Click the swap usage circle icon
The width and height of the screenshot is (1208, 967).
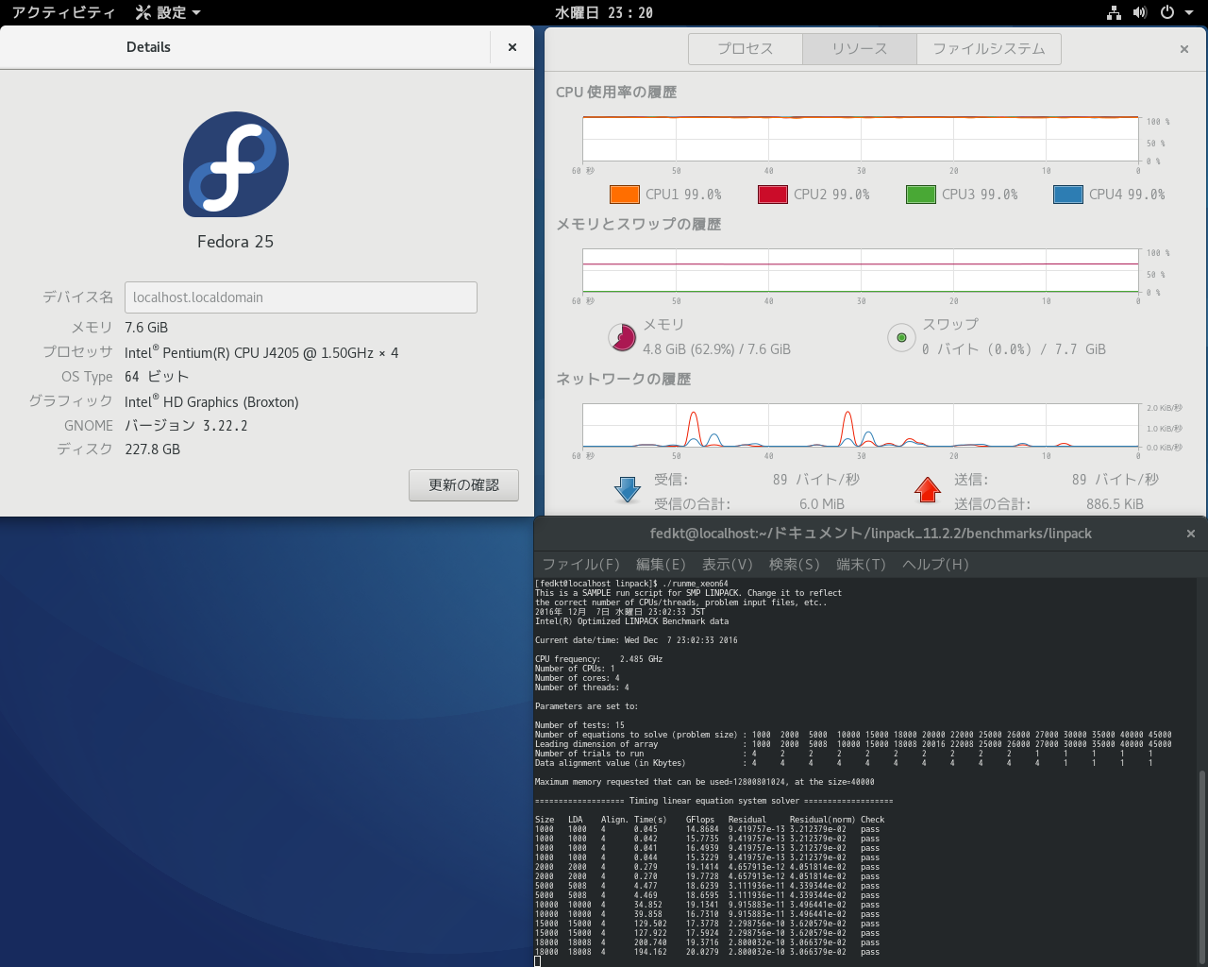pyautogui.click(x=901, y=337)
